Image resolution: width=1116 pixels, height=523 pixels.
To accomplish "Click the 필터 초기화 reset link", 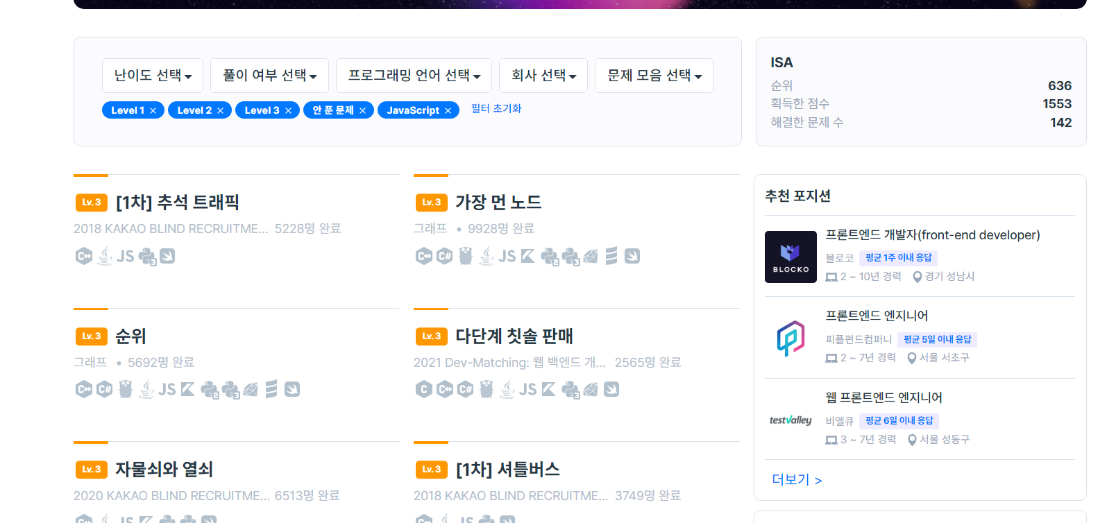I will click(x=496, y=109).
